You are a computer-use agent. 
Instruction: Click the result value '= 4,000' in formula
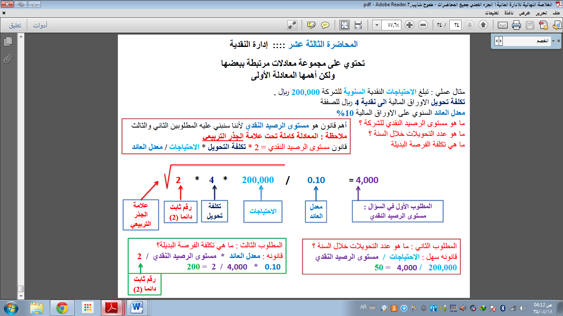pos(364,180)
